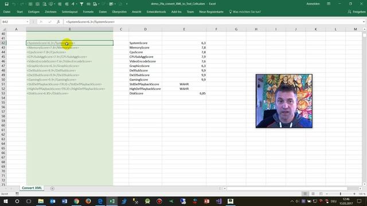
Task: Click the taskbar clock showing 12:46
Action: (x=346, y=201)
